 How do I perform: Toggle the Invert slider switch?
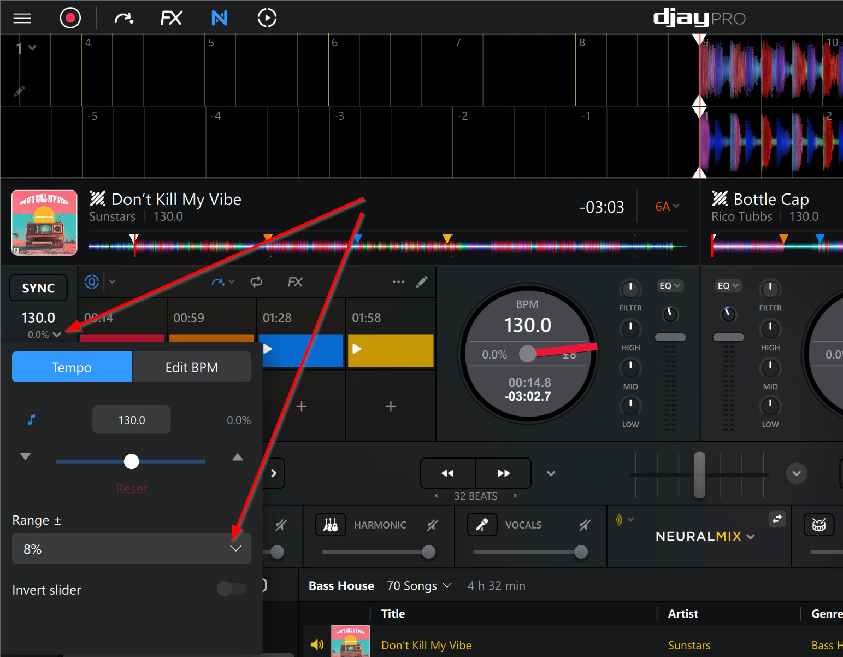tap(232, 589)
